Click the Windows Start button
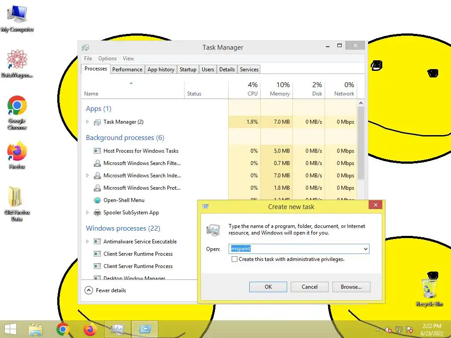This screenshot has height=338, width=451. (x=11, y=329)
